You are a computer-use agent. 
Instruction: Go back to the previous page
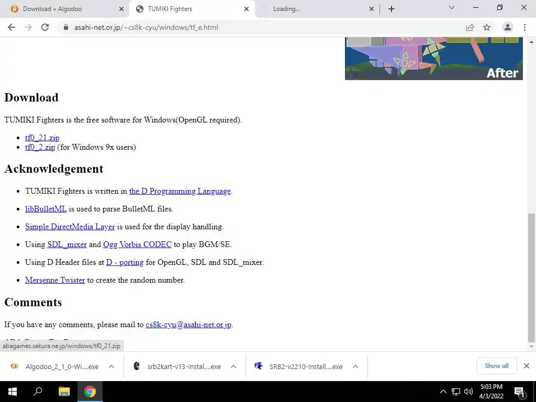[12, 27]
